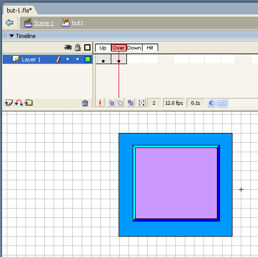This screenshot has height=257, width=258.
Task: Click the back arrow to exit symbol editing
Action: coord(9,22)
